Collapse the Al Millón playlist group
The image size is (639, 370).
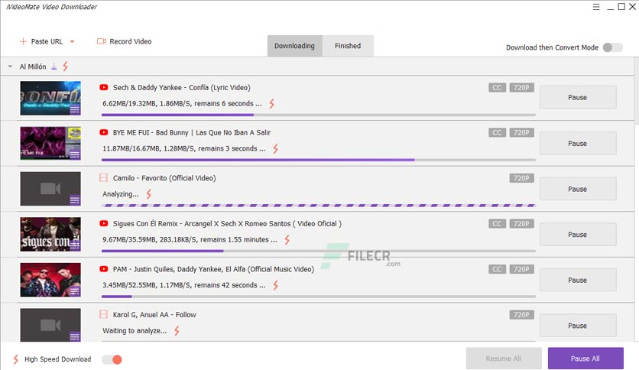point(10,67)
